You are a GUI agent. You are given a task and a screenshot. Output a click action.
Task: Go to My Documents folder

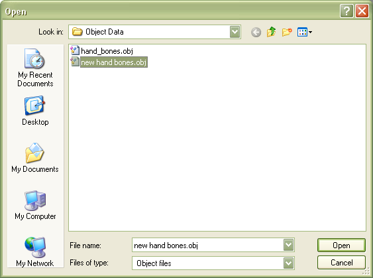point(35,158)
